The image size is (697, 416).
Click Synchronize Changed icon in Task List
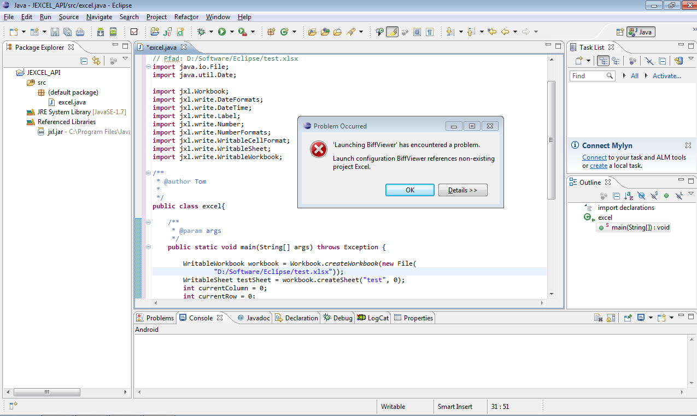click(679, 61)
